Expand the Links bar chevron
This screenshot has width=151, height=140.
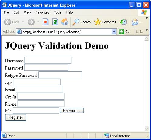pyautogui.click(x=147, y=30)
